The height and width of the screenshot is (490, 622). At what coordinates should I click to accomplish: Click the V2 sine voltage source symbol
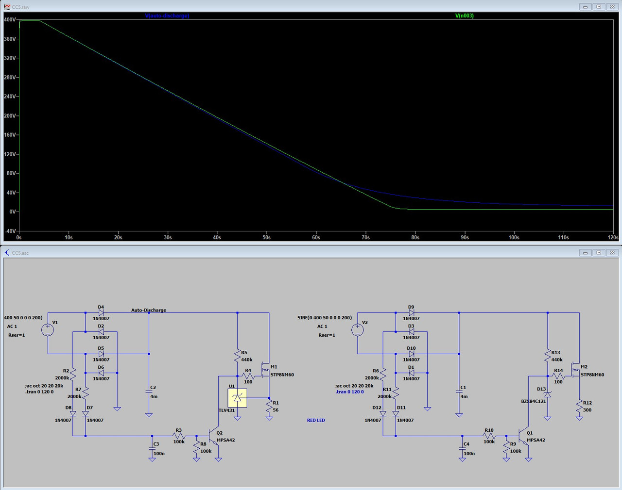(x=358, y=330)
